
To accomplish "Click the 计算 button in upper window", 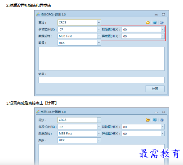I will pos(155,89).
